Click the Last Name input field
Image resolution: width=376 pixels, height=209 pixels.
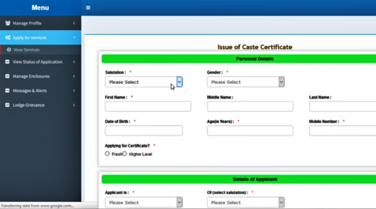[342, 106]
